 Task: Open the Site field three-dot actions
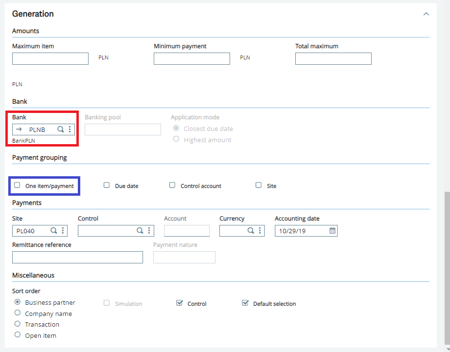click(x=63, y=231)
